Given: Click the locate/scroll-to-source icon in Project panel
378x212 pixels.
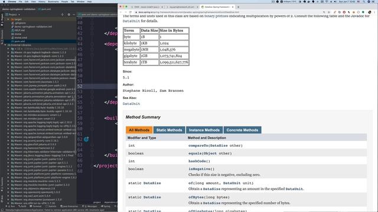Looking at the screenshot, I should [63, 15].
